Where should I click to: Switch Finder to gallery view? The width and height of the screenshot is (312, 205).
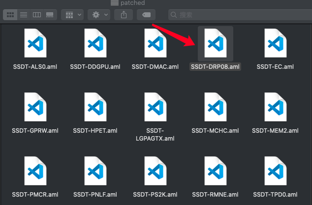point(50,15)
